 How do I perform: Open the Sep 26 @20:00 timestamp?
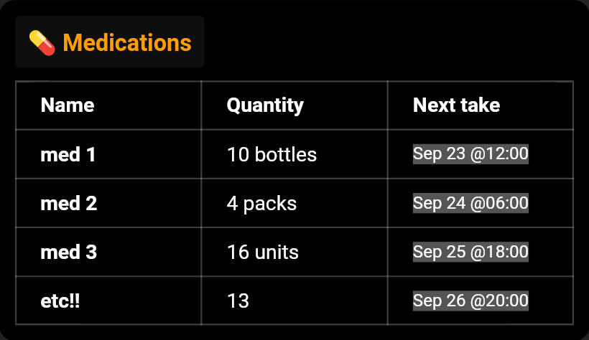pyautogui.click(x=470, y=301)
